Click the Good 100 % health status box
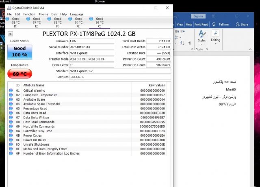Screen dimensions: 260x187 click(19, 52)
